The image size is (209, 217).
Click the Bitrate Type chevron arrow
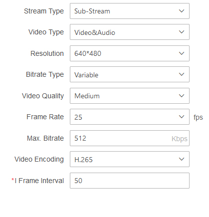click(182, 74)
